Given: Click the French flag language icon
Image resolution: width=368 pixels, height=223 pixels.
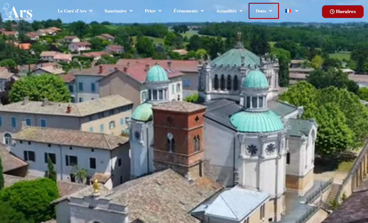Looking at the screenshot, I should pos(288,11).
